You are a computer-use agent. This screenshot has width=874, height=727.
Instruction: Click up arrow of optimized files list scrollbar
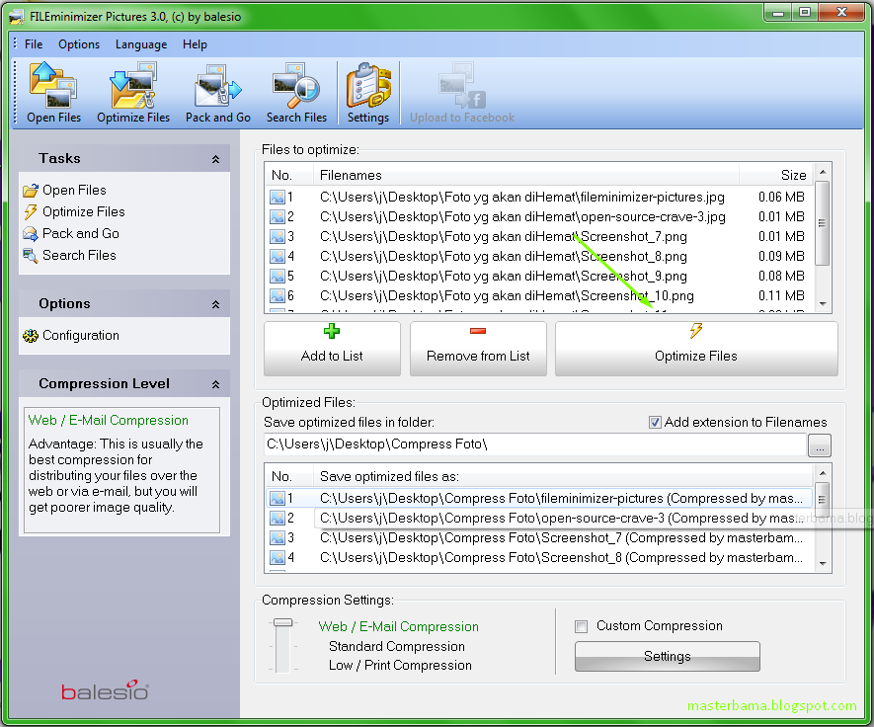824,473
